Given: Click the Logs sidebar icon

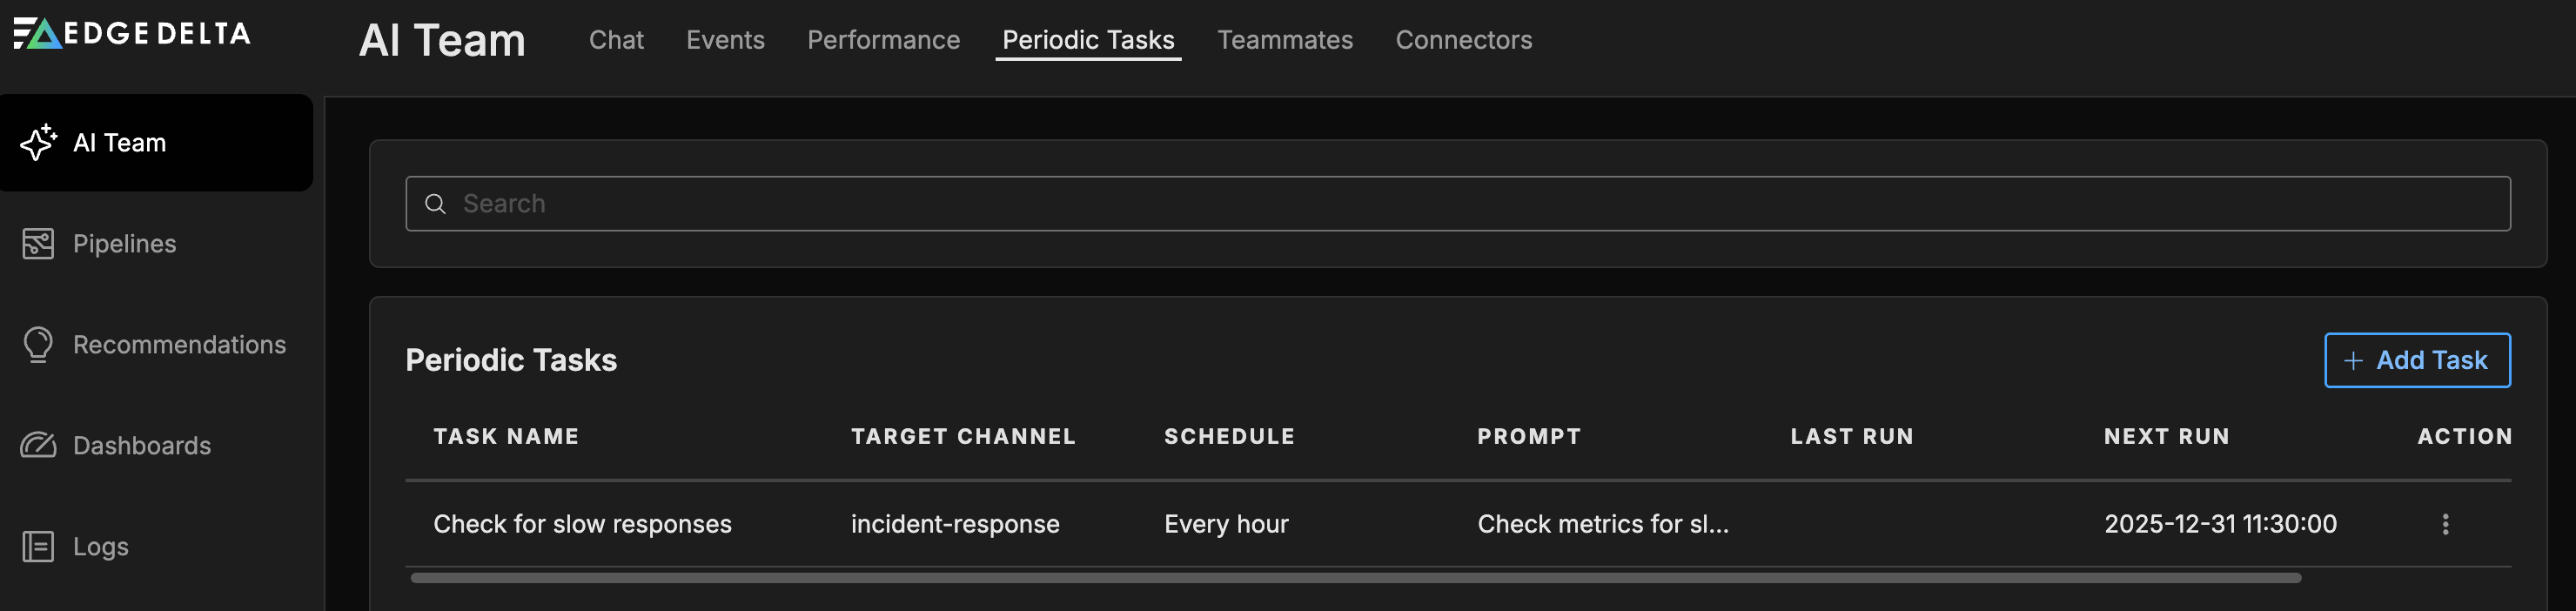Looking at the screenshot, I should [38, 546].
